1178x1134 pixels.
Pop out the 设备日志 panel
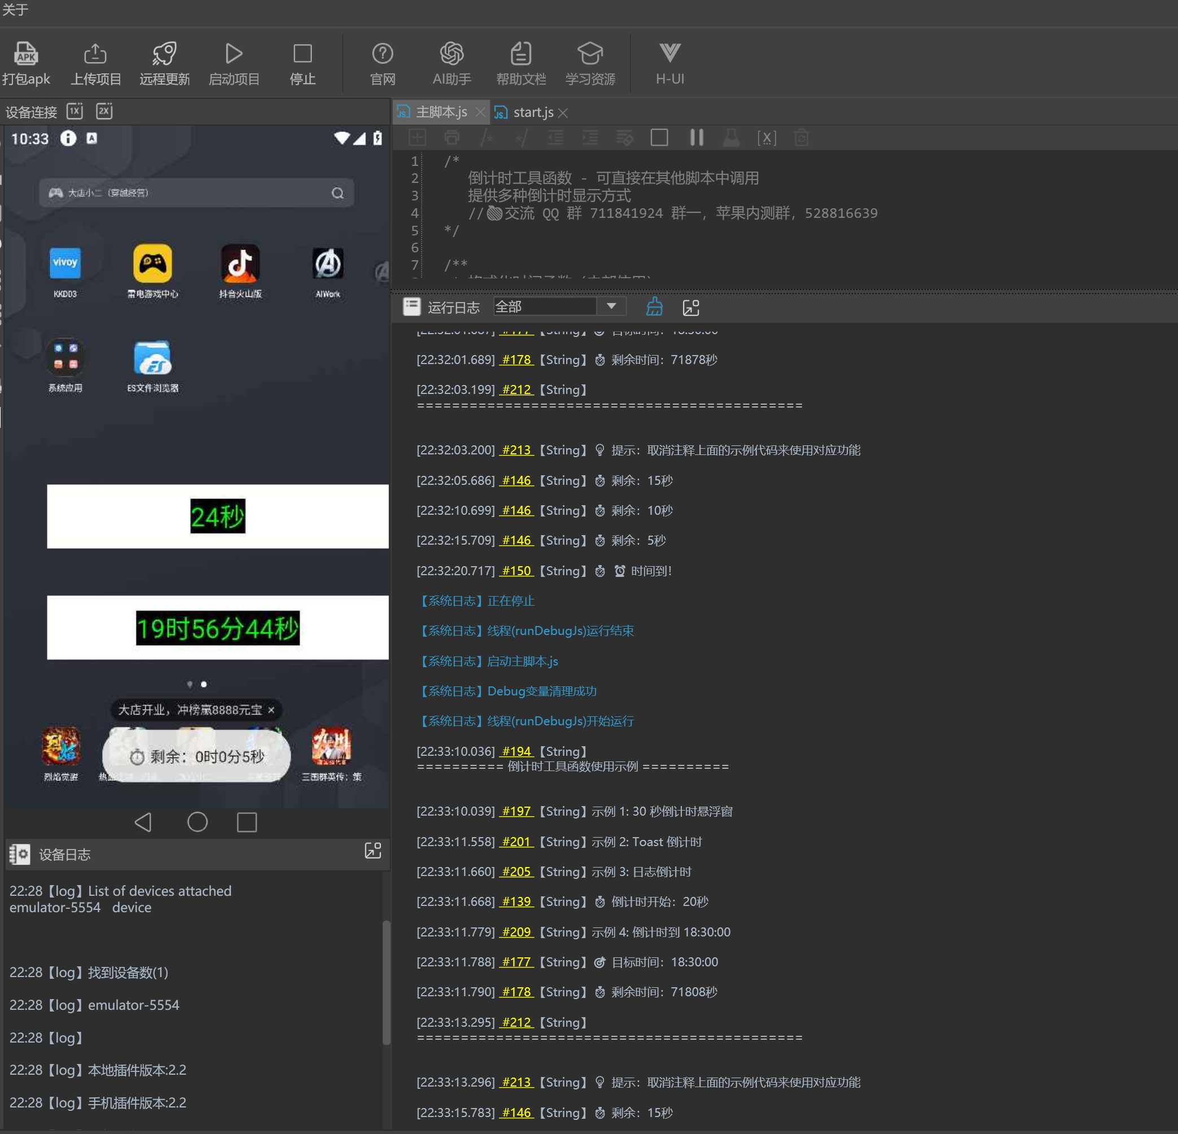(x=373, y=850)
